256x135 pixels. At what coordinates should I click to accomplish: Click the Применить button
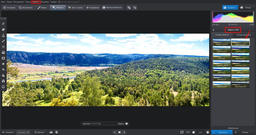click(222, 132)
